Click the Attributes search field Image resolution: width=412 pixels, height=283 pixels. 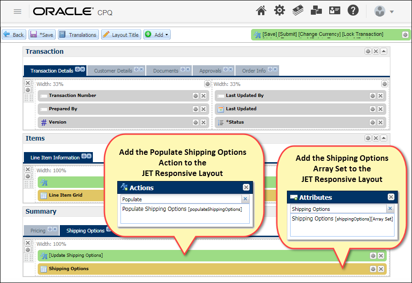[x=337, y=209]
